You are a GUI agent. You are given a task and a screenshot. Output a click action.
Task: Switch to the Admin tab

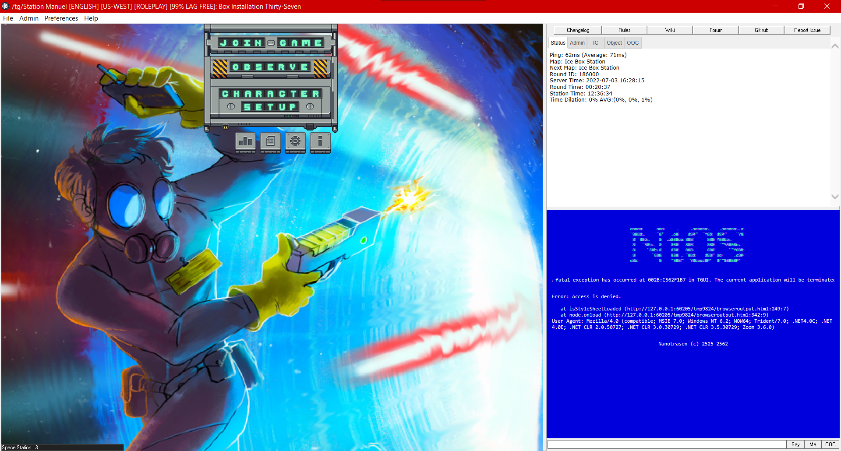(577, 42)
